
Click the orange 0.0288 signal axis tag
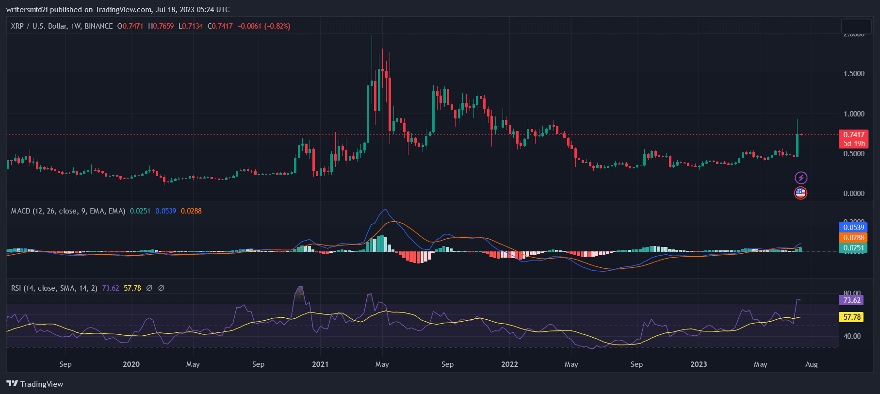pos(853,238)
